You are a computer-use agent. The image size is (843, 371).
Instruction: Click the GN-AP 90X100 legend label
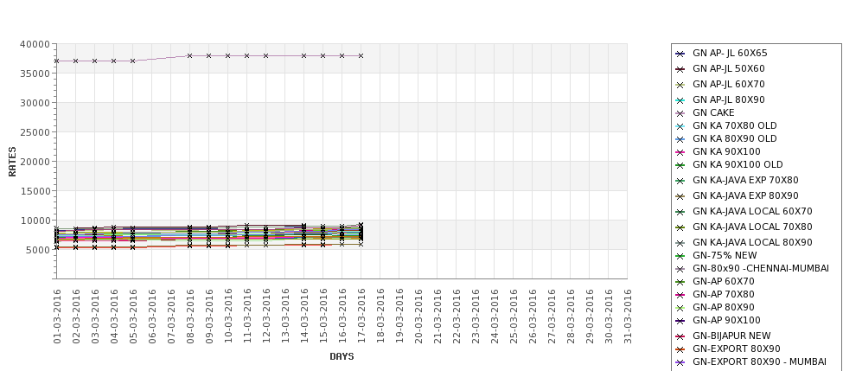[726, 321]
